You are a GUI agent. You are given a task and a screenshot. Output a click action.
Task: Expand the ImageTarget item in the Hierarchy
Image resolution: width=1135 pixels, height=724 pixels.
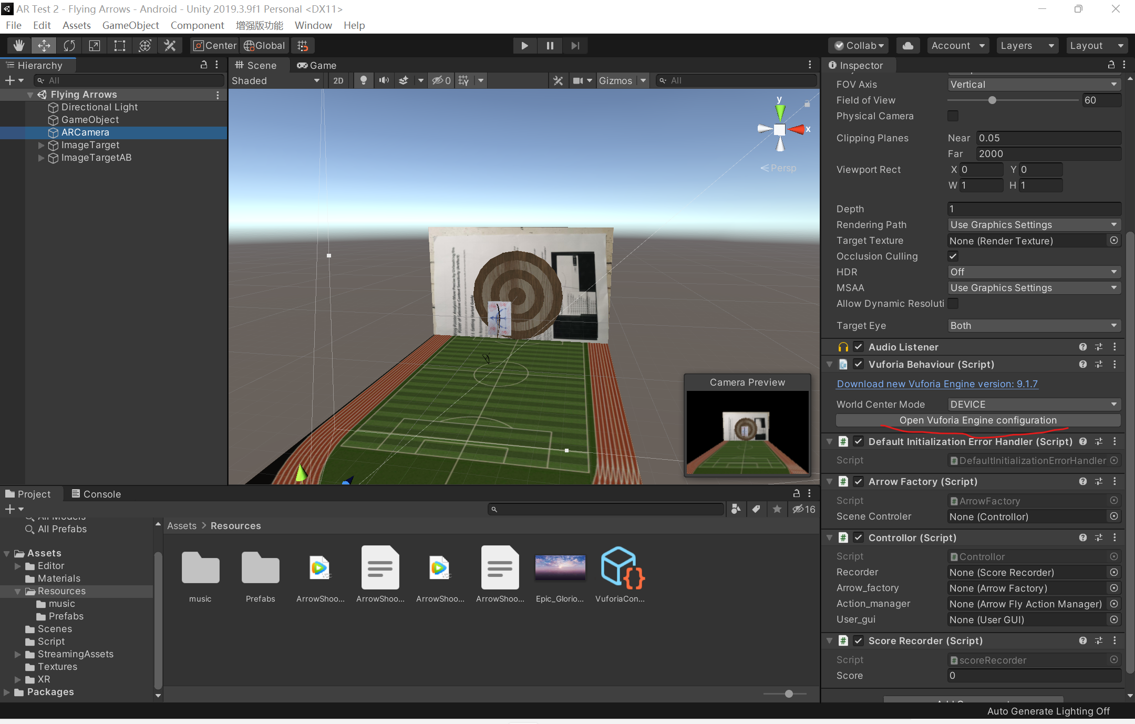coord(42,145)
